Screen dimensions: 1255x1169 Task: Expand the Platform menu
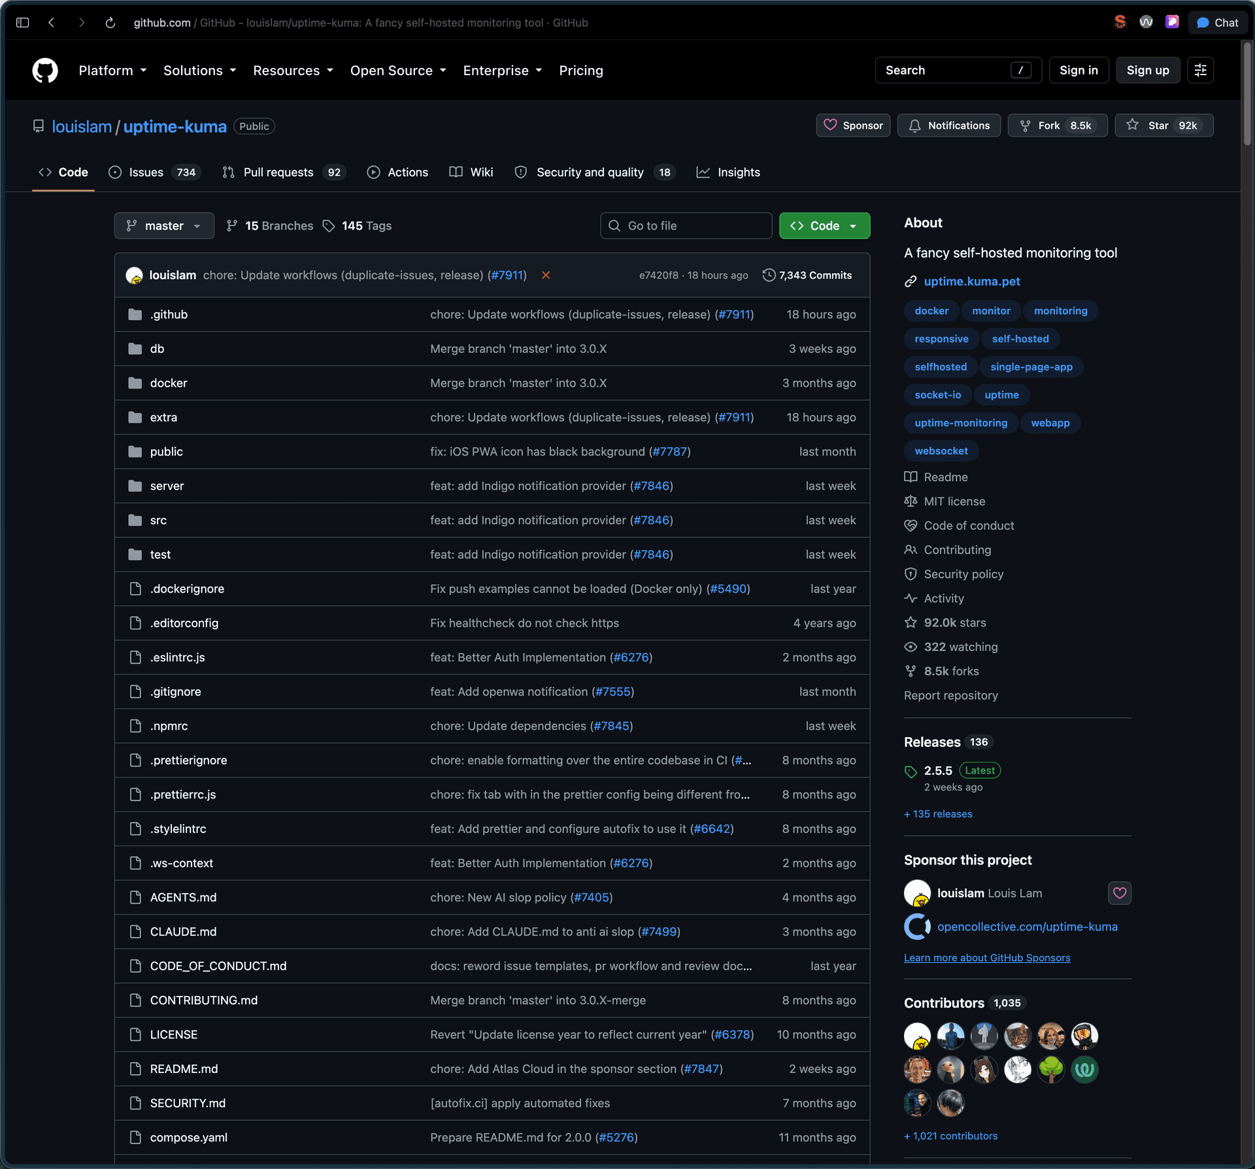[112, 71]
